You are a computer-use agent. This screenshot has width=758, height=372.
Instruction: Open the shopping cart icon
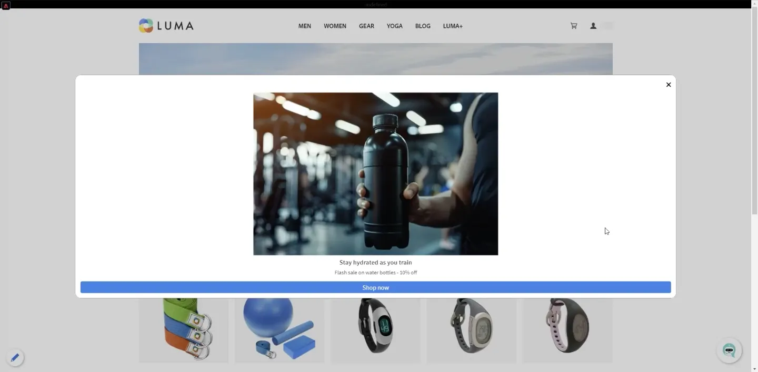574,26
